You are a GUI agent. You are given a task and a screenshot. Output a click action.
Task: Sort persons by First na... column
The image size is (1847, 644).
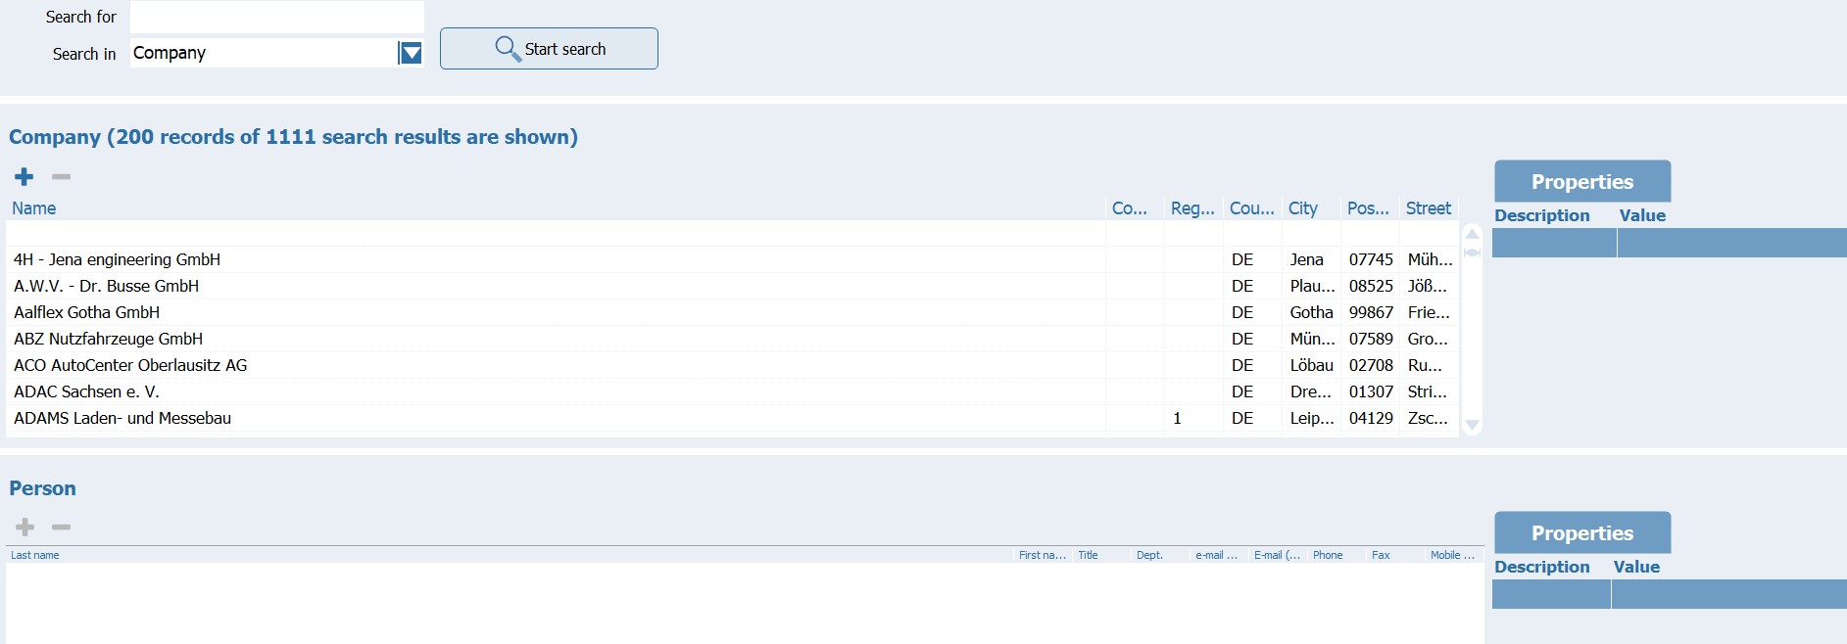(x=1043, y=555)
